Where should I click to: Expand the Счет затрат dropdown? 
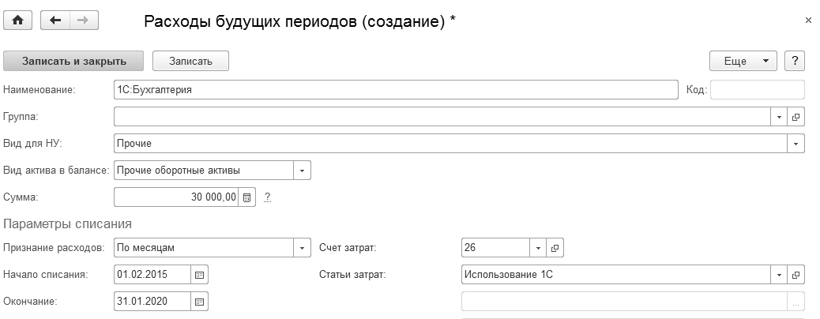(538, 248)
